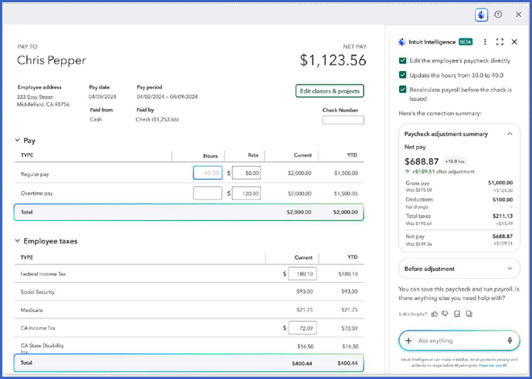Click the thumbs up feedback icon
Image resolution: width=532 pixels, height=379 pixels.
[434, 314]
